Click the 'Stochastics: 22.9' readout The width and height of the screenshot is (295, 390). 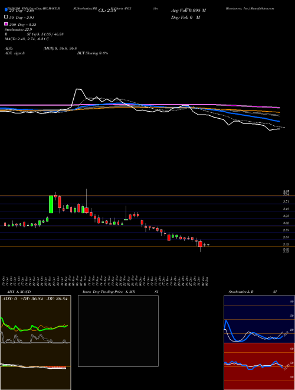click(x=18, y=30)
